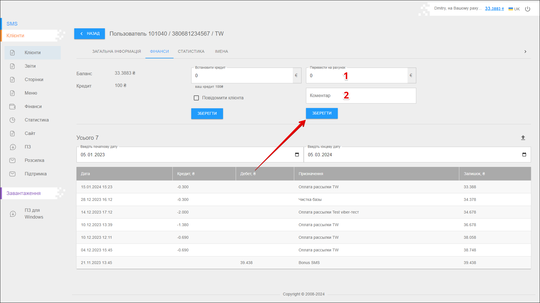Image resolution: width=540 pixels, height=303 pixels.
Task: Open Фінанси wallet icon in sidebar
Action: pos(12,107)
